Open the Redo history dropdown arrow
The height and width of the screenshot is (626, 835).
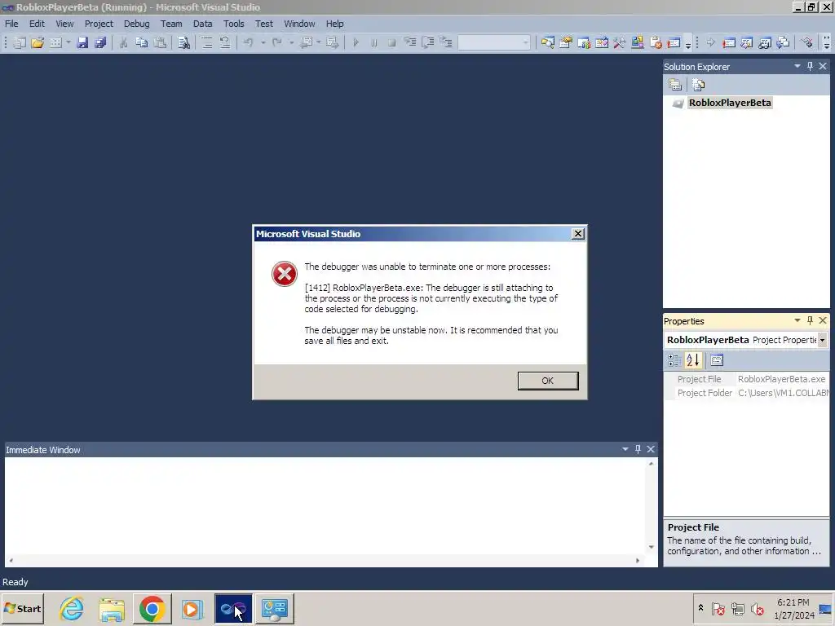tap(291, 42)
